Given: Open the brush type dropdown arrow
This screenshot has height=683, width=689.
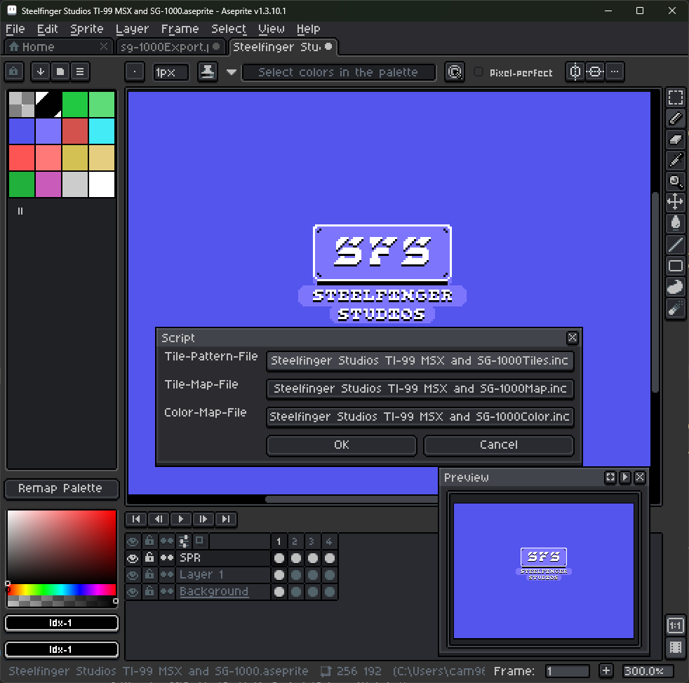Looking at the screenshot, I should (232, 72).
